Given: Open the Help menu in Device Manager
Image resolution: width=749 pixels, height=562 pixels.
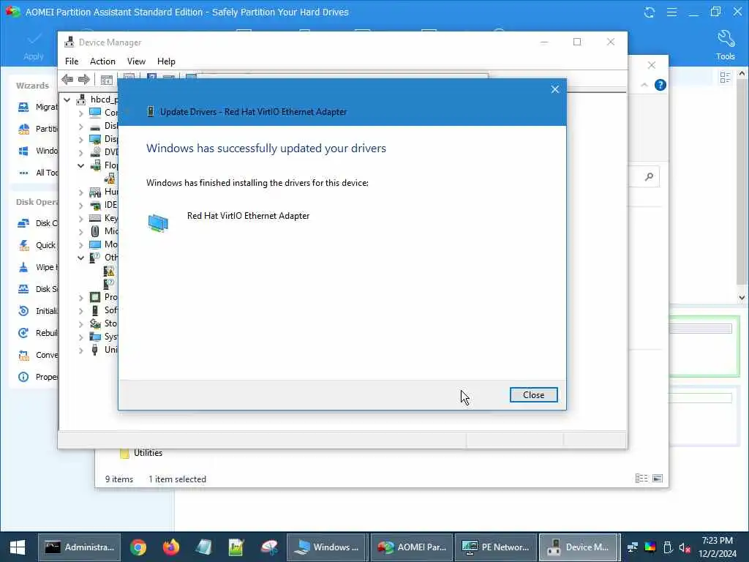Looking at the screenshot, I should [x=166, y=61].
